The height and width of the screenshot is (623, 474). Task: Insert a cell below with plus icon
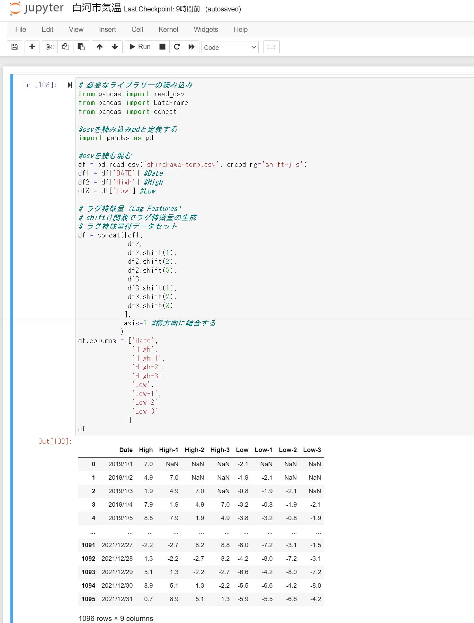[32, 47]
